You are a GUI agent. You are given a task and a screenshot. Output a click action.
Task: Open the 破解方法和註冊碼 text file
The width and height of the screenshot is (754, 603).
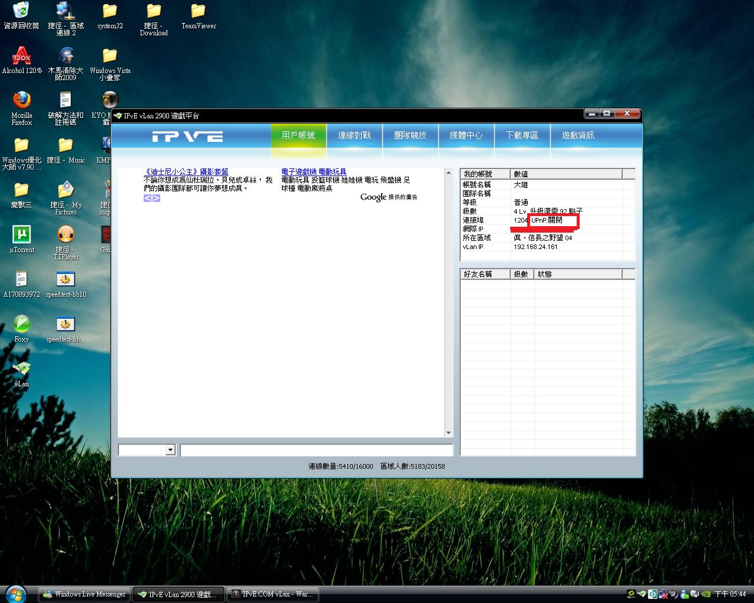65,108
